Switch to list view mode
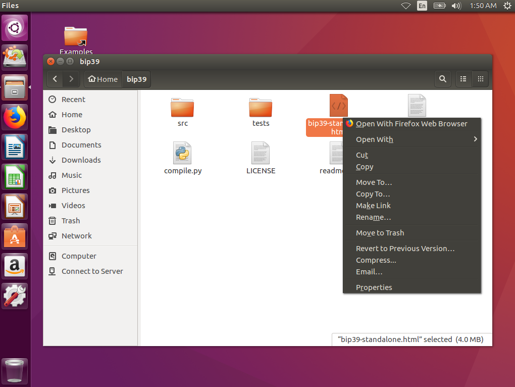 pyautogui.click(x=463, y=79)
